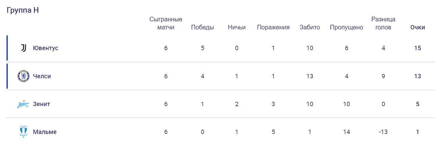The height and width of the screenshot is (142, 437).
Task: Click the Разница голов column header
Action: click(383, 24)
